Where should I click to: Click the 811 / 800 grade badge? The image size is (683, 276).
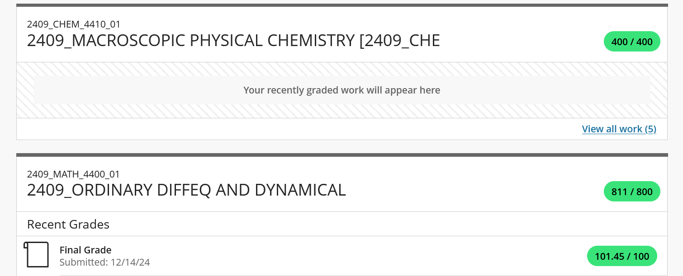tap(631, 192)
